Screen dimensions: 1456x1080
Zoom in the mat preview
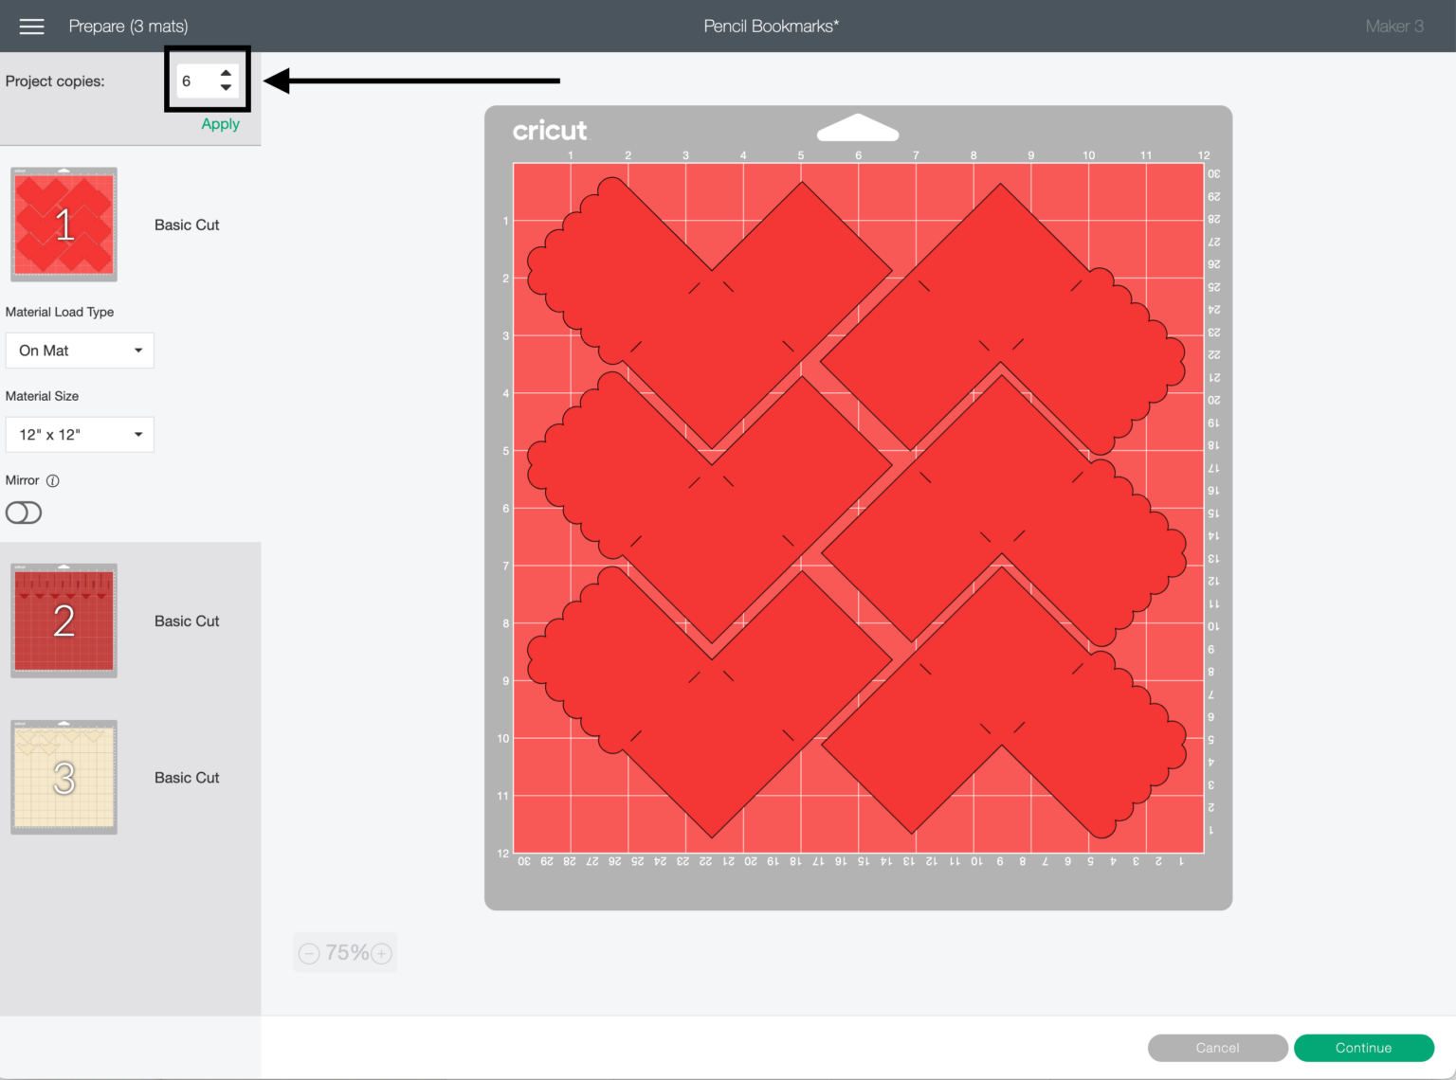(382, 953)
